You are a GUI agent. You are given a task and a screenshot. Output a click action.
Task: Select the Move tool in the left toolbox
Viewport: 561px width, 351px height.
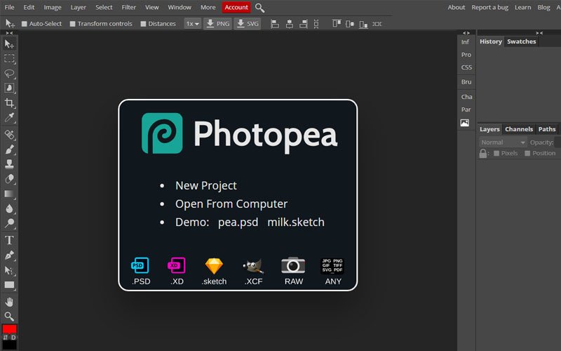[9, 44]
